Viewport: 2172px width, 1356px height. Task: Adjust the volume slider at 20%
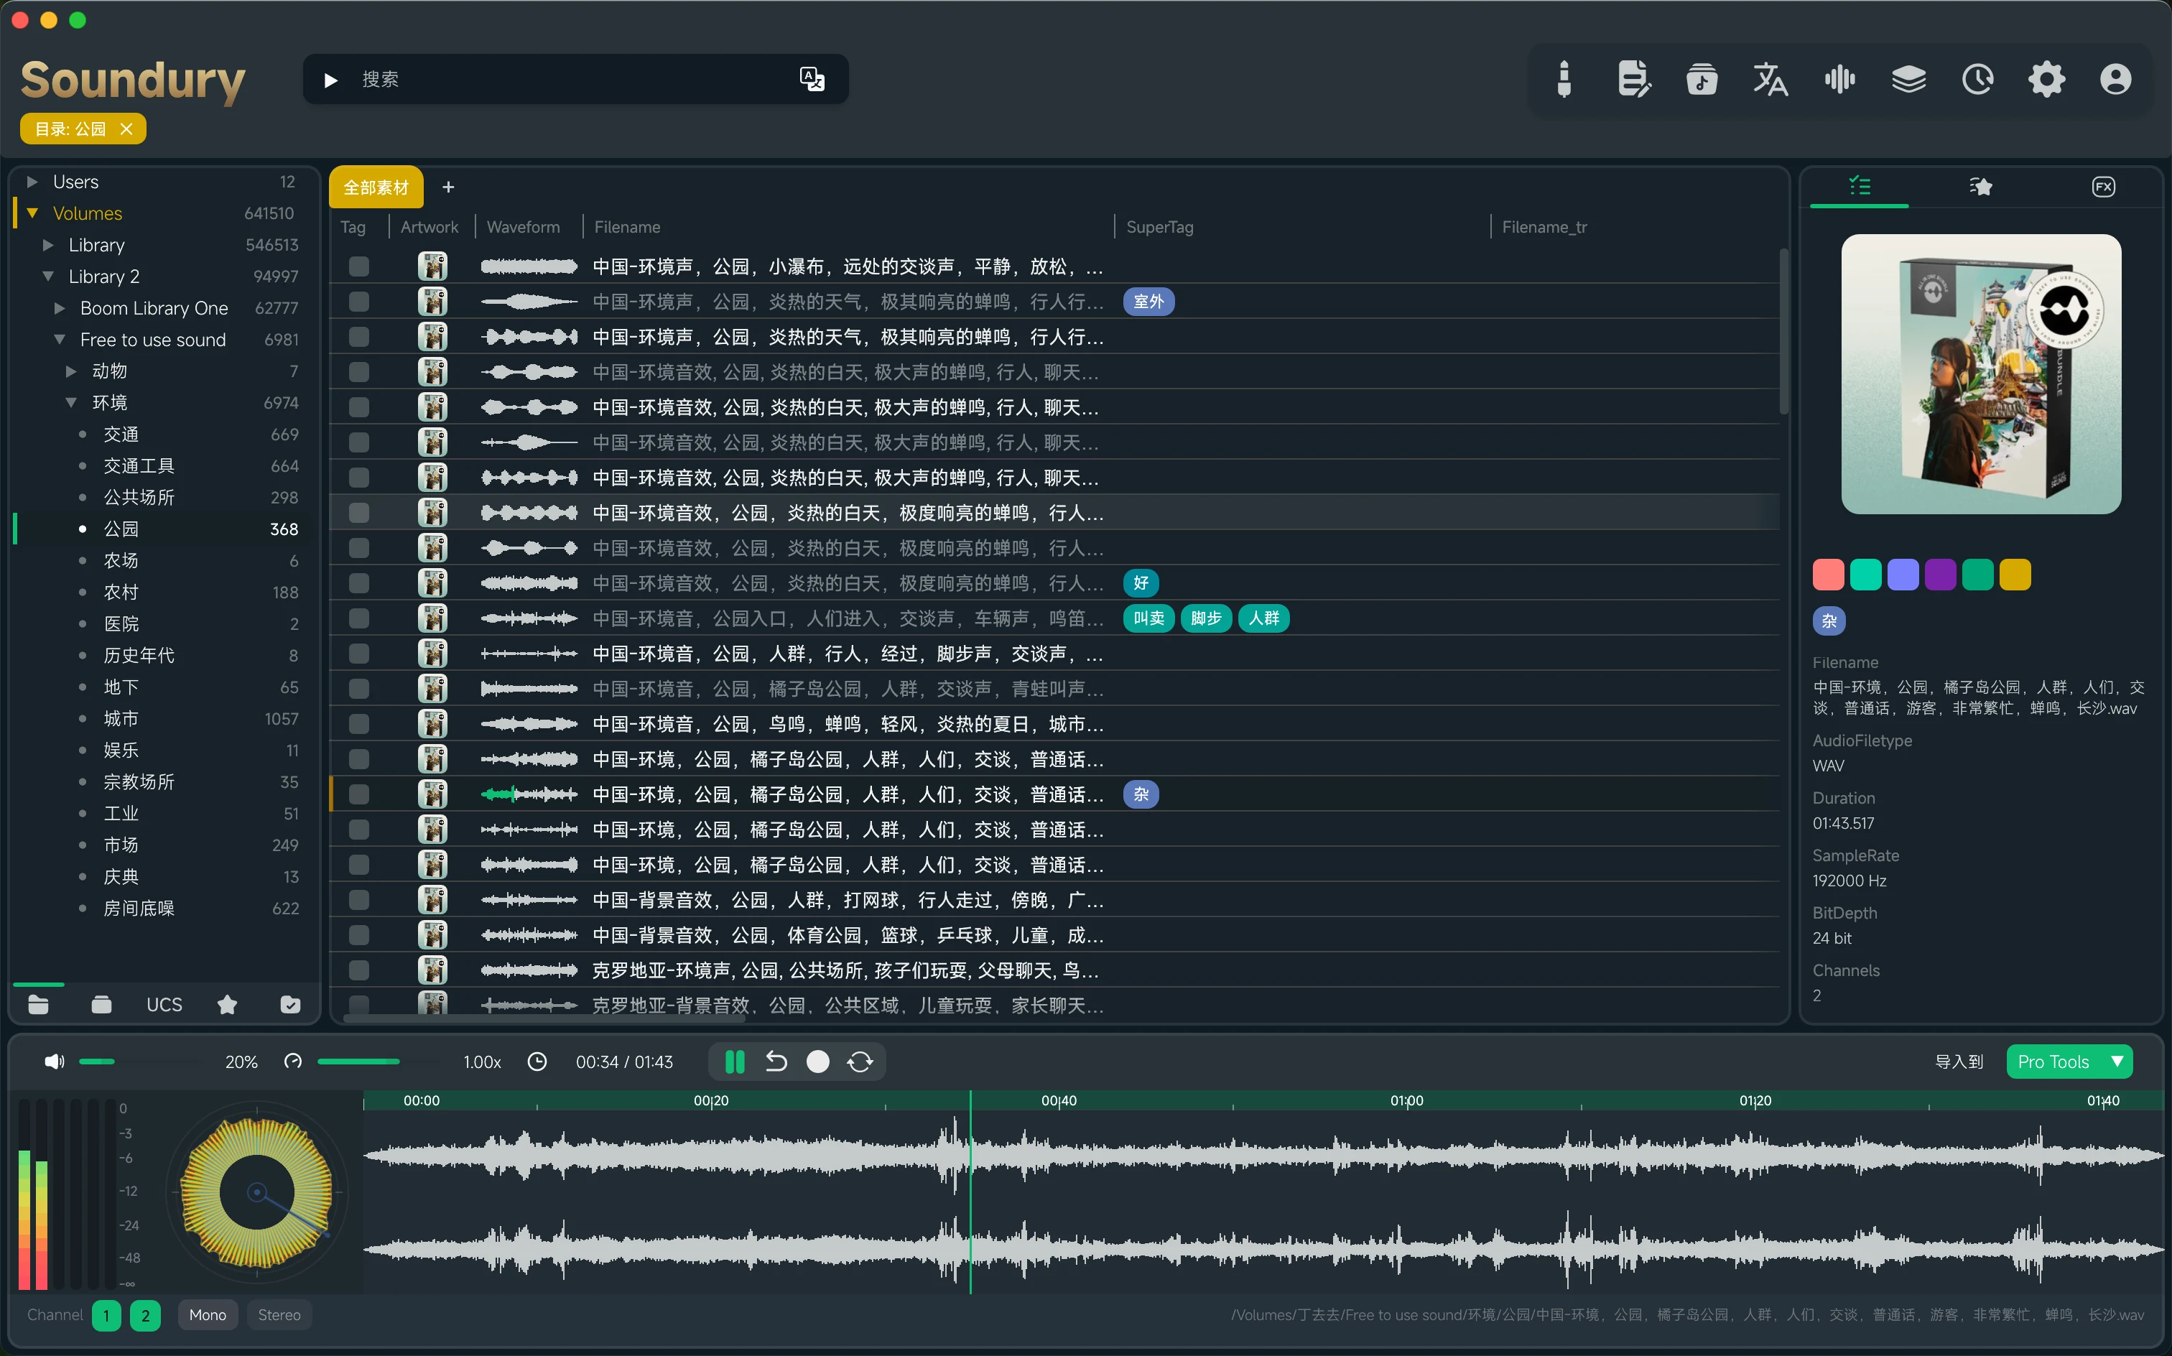pyautogui.click(x=97, y=1062)
